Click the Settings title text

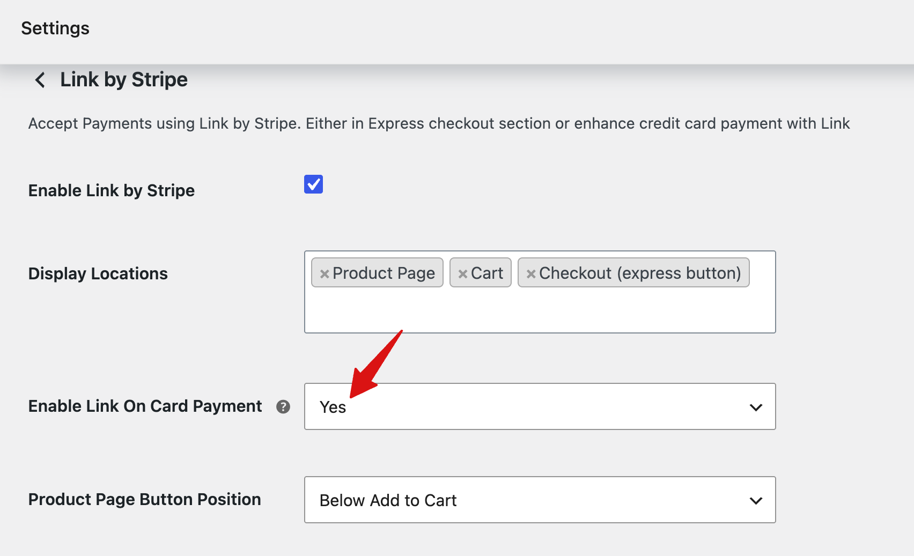(x=55, y=28)
